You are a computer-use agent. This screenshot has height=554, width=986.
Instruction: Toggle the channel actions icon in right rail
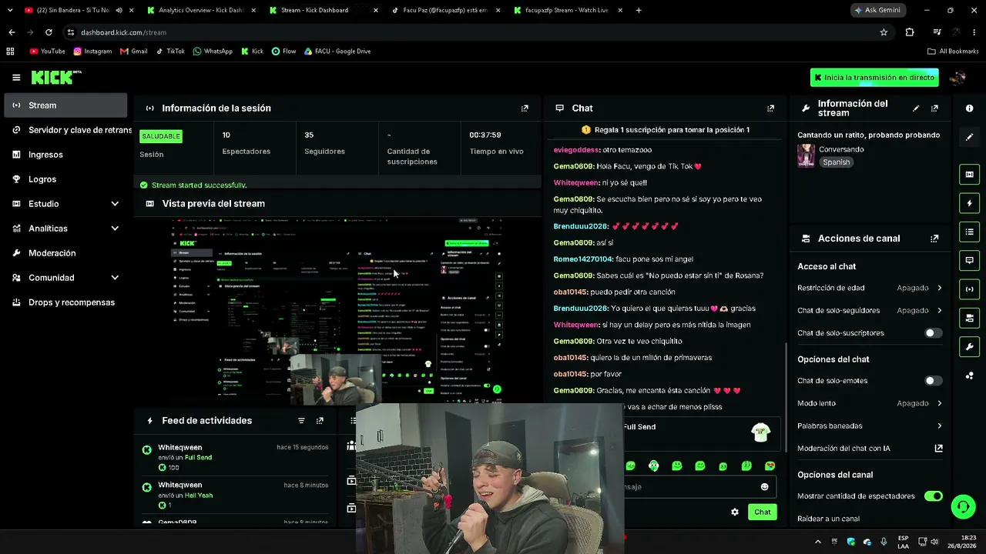pos(969,318)
